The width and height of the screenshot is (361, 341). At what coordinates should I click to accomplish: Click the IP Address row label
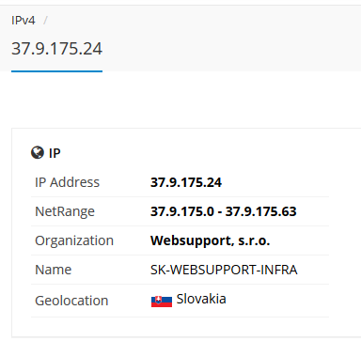pyautogui.click(x=67, y=182)
